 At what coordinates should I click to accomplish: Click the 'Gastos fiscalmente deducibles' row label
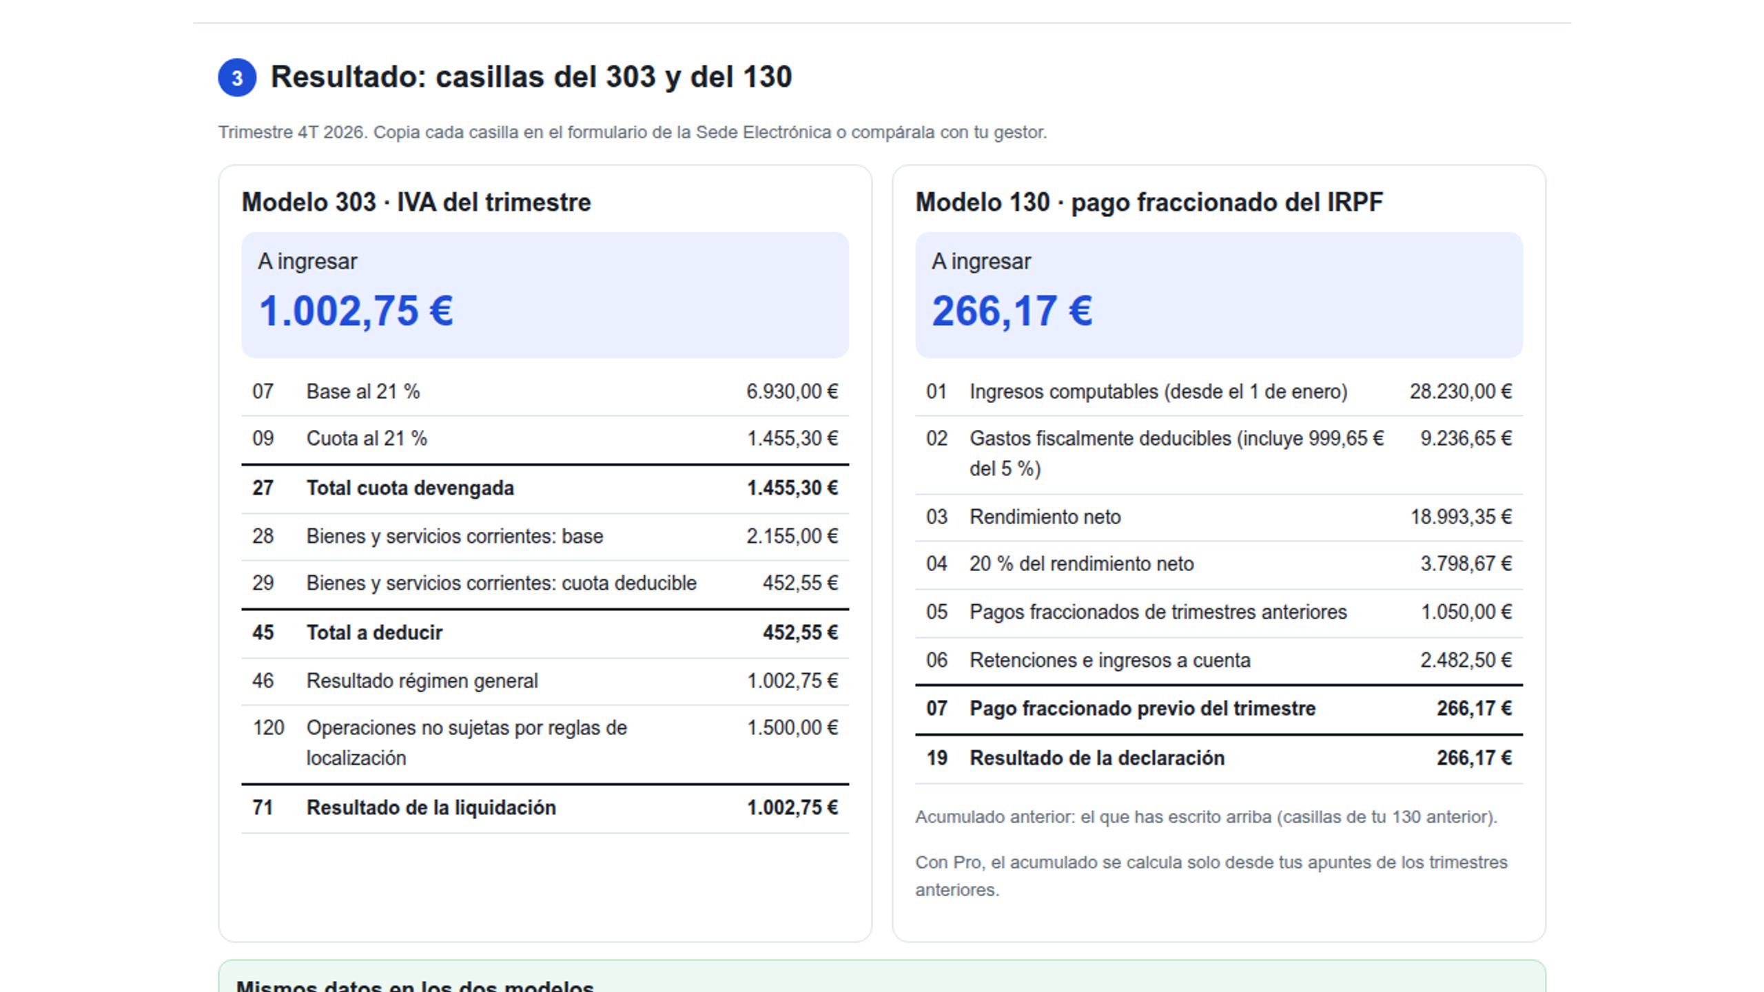(1176, 453)
